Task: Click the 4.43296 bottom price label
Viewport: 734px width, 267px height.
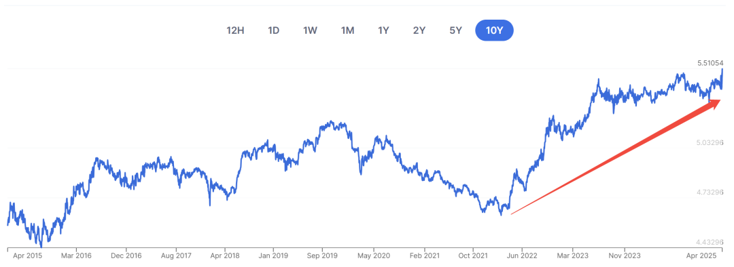Action: pyautogui.click(x=710, y=242)
